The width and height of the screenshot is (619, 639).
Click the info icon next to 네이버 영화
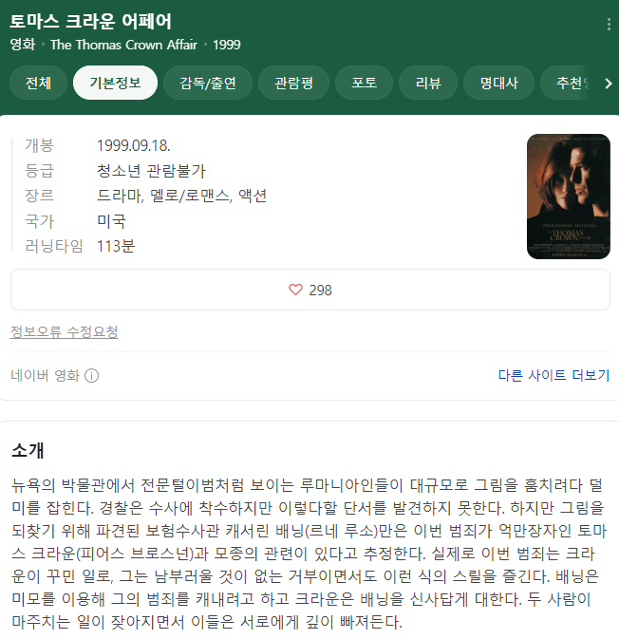[91, 375]
